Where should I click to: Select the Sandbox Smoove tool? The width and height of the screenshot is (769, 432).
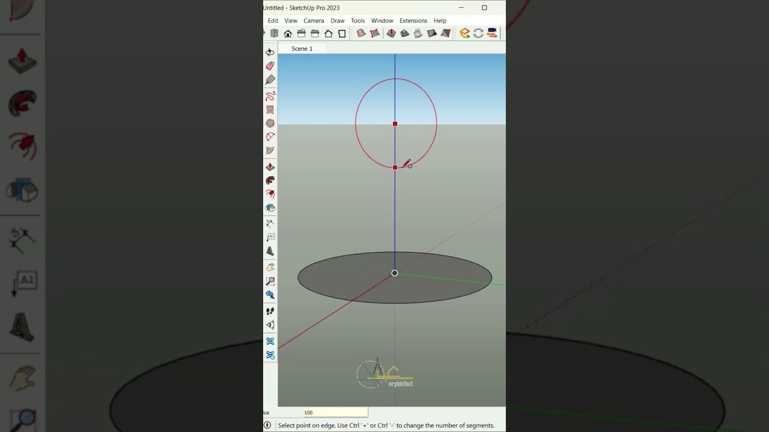coord(391,34)
